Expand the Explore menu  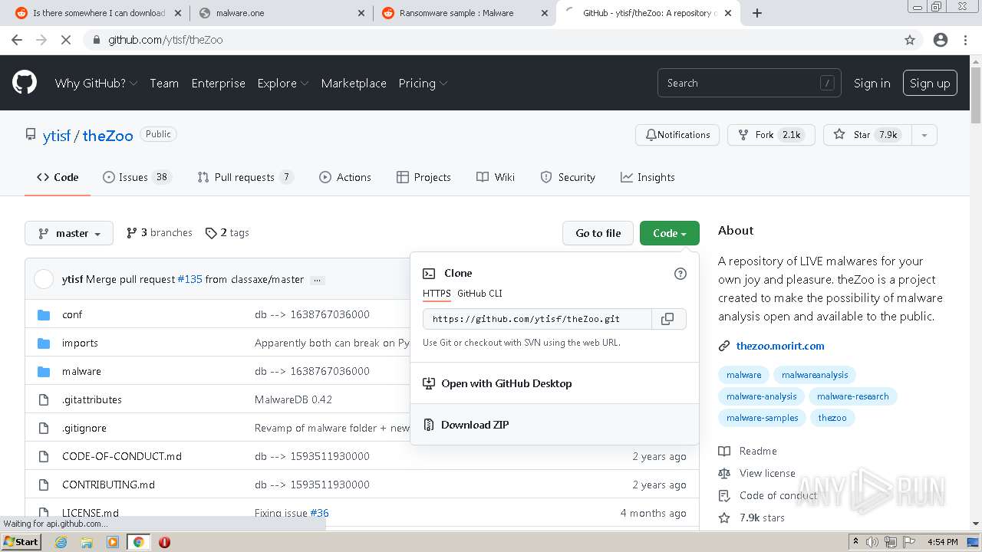coord(283,84)
